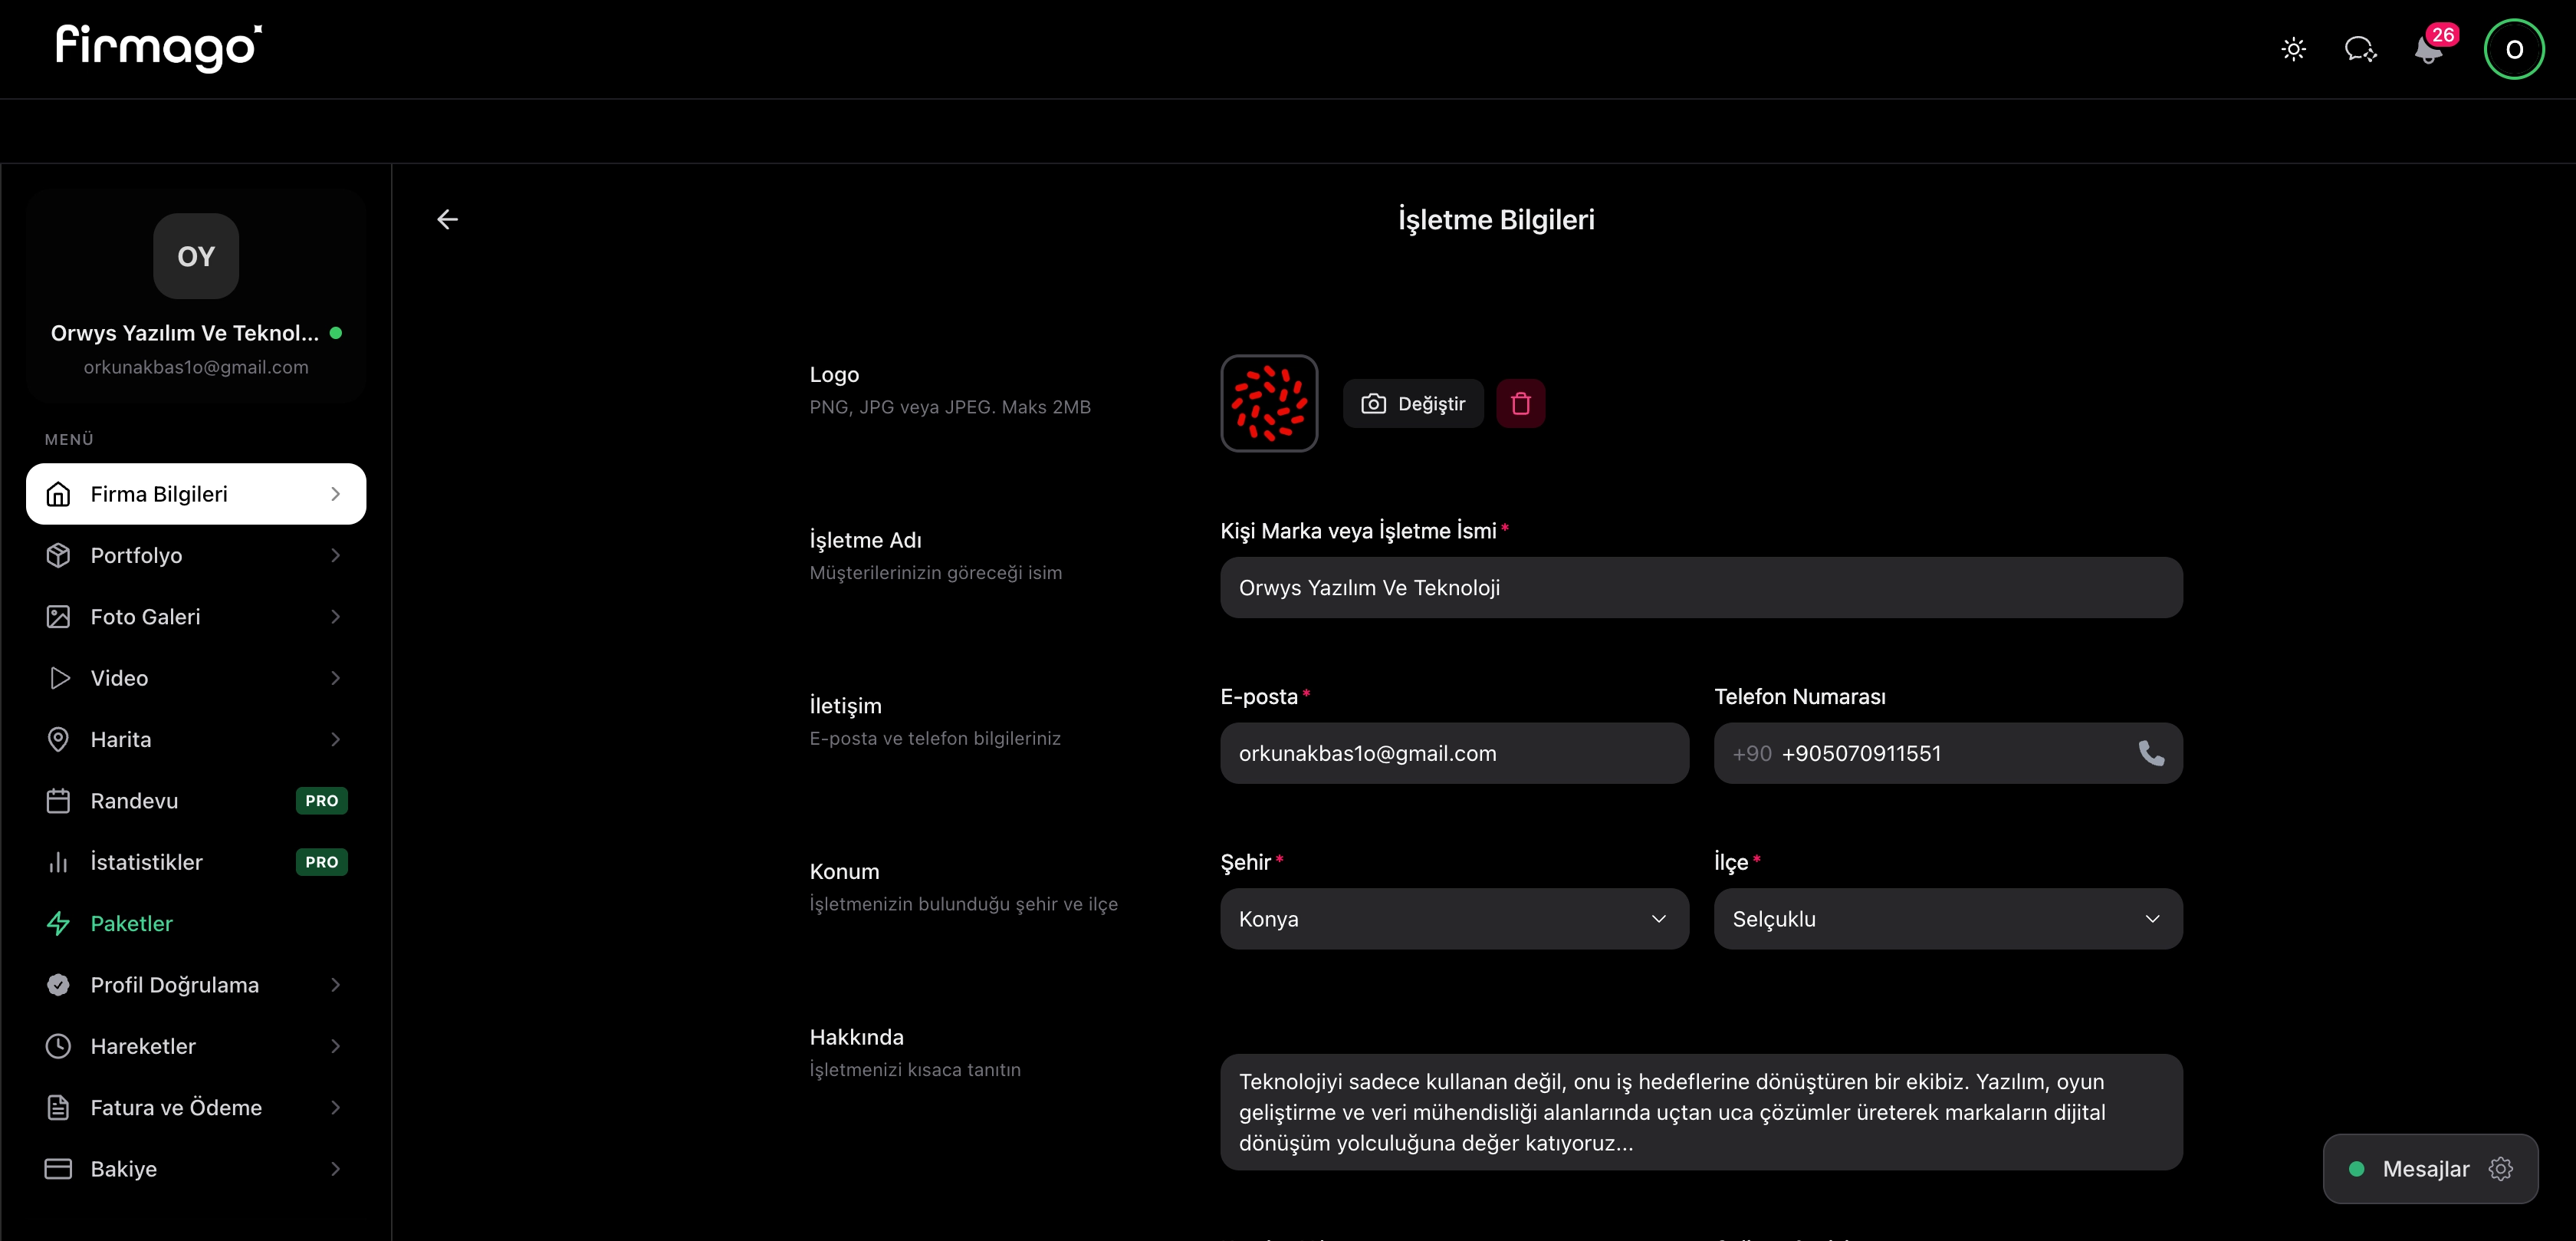Open Randevu PRO menu entry
Screen dimensions: 2576x1241
pyautogui.click(x=135, y=801)
